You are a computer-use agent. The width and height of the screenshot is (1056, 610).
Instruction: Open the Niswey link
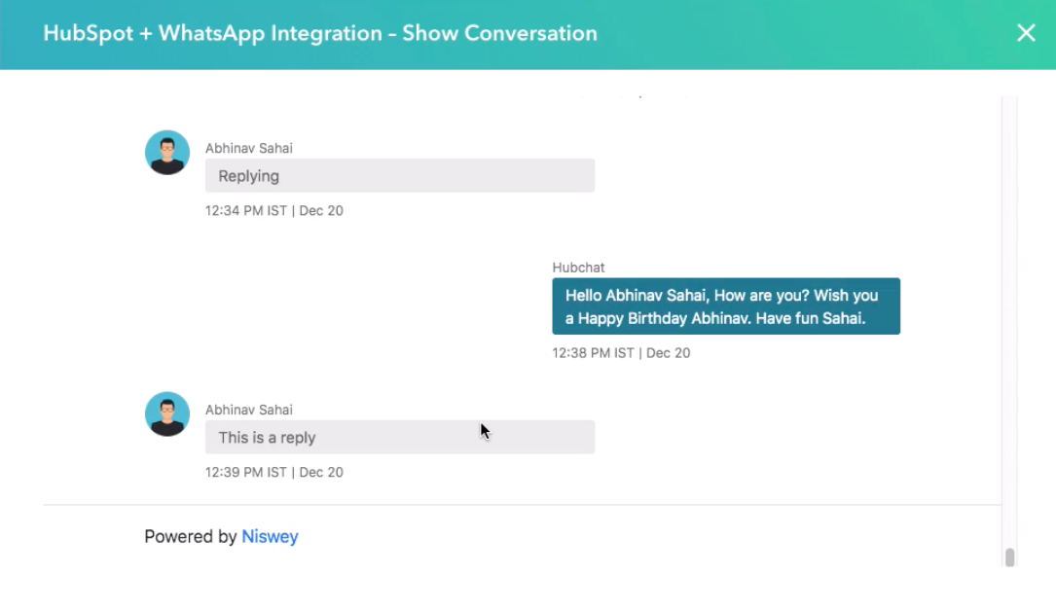pos(270,537)
